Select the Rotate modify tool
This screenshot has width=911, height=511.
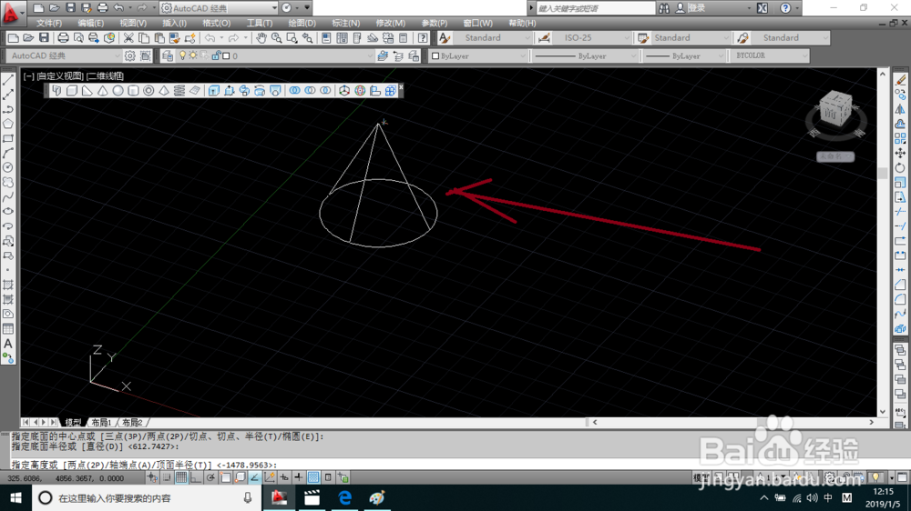pos(900,167)
